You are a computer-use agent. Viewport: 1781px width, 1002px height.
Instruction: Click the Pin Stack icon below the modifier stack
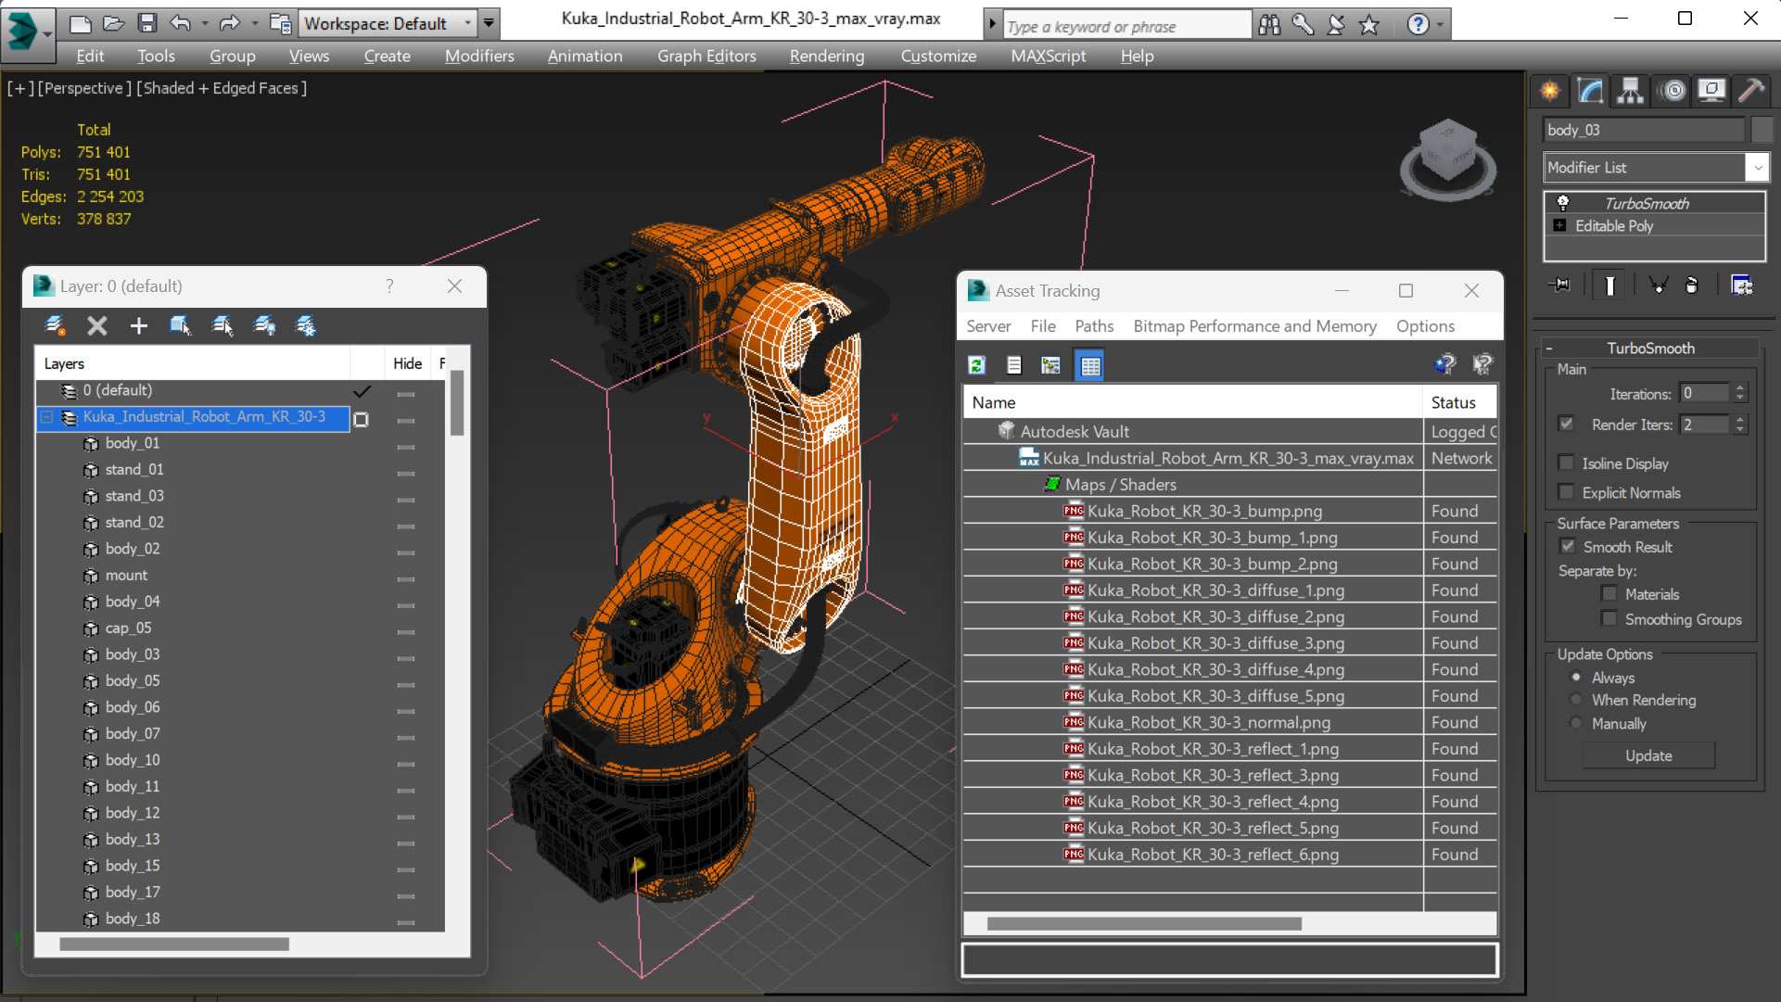pyautogui.click(x=1560, y=285)
